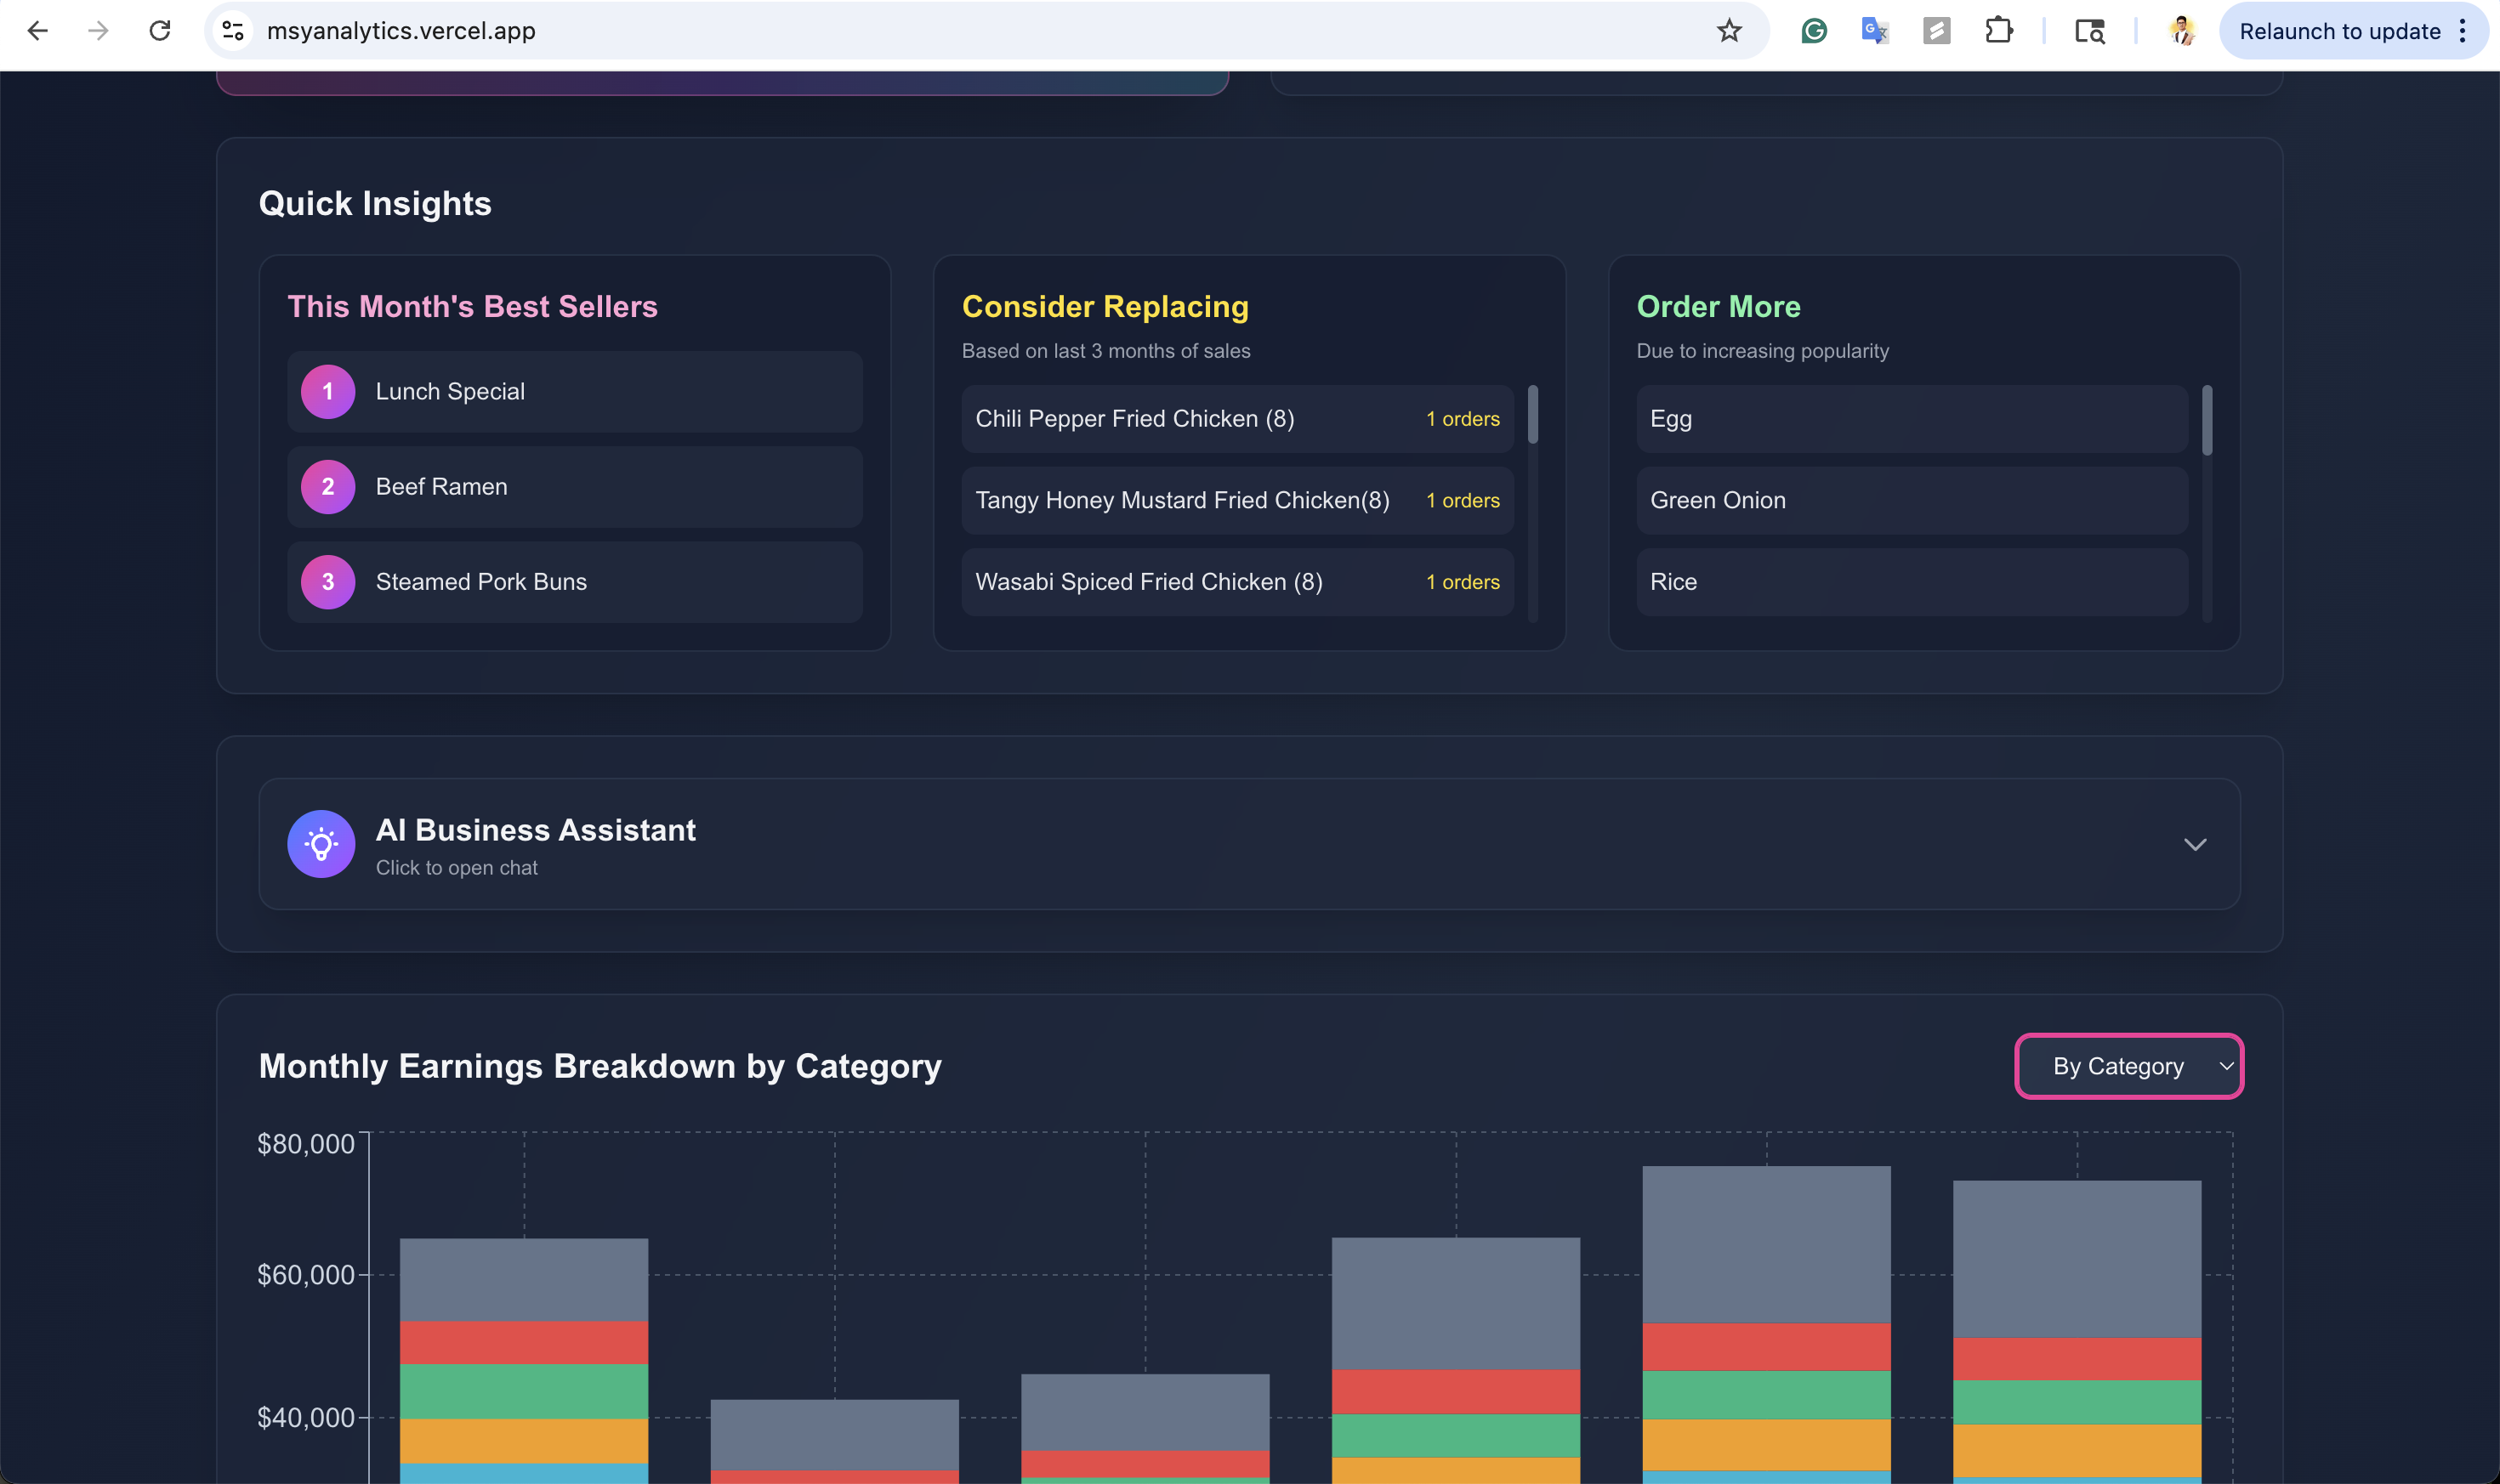Select the Lunch Special best seller
The height and width of the screenshot is (1484, 2500).
(574, 391)
